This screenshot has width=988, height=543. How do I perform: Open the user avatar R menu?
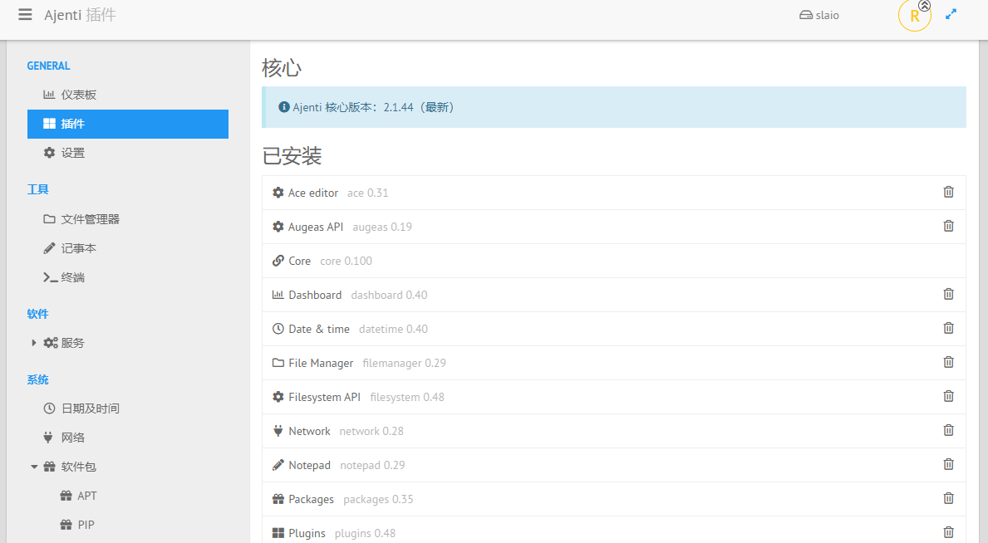pyautogui.click(x=914, y=16)
